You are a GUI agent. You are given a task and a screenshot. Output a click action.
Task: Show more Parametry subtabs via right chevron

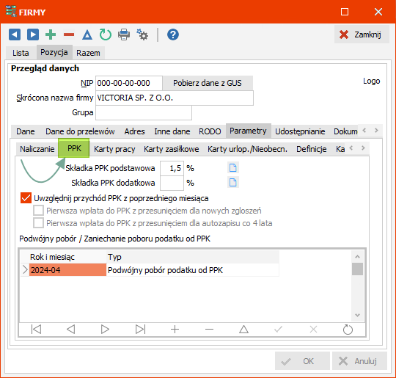363,148
